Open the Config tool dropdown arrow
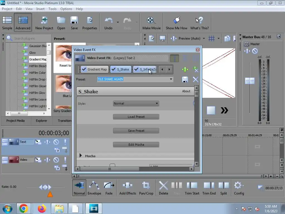The height and width of the screenshot is (214, 285). 243,186
